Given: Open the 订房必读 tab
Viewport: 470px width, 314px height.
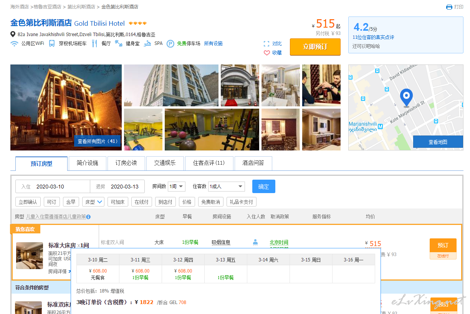Looking at the screenshot, I should (x=126, y=163).
